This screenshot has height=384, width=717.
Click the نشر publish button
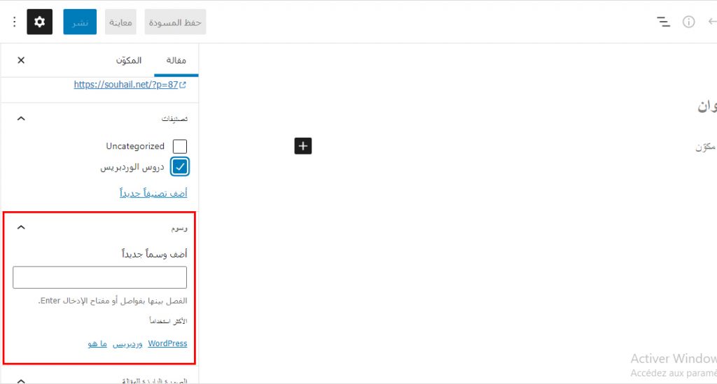[x=80, y=22]
